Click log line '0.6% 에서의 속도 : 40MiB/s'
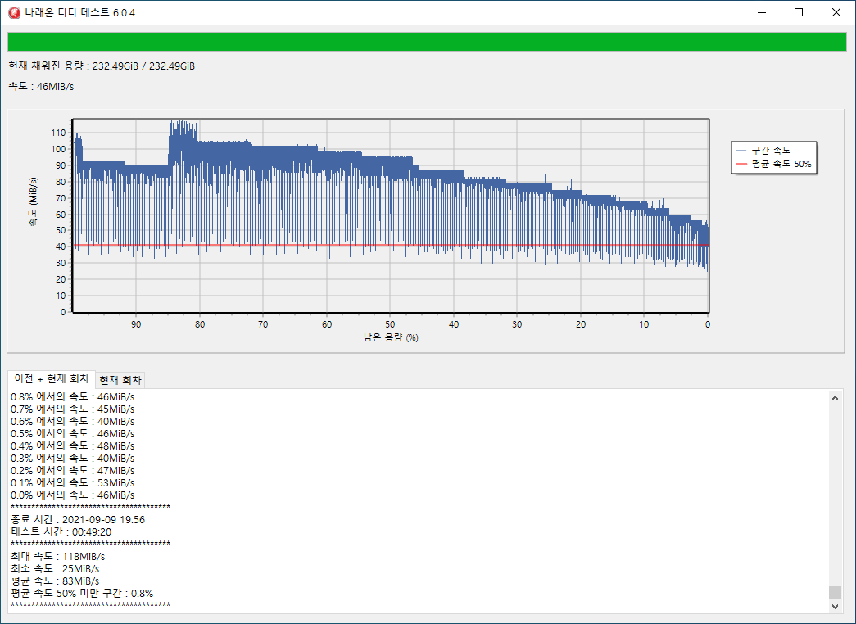Image resolution: width=856 pixels, height=624 pixels. [73, 422]
